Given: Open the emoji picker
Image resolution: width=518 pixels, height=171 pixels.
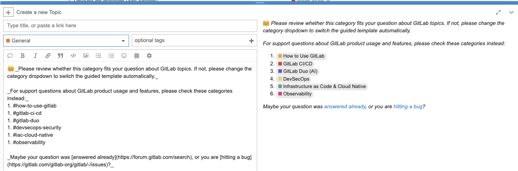Looking at the screenshot, I should pyautogui.click(x=124, y=56).
